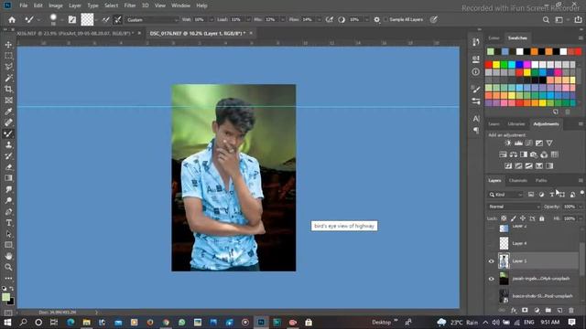This screenshot has height=329, width=586.
Task: Open the Opacity dropdown arrow in Layers panel
Action: point(580,207)
